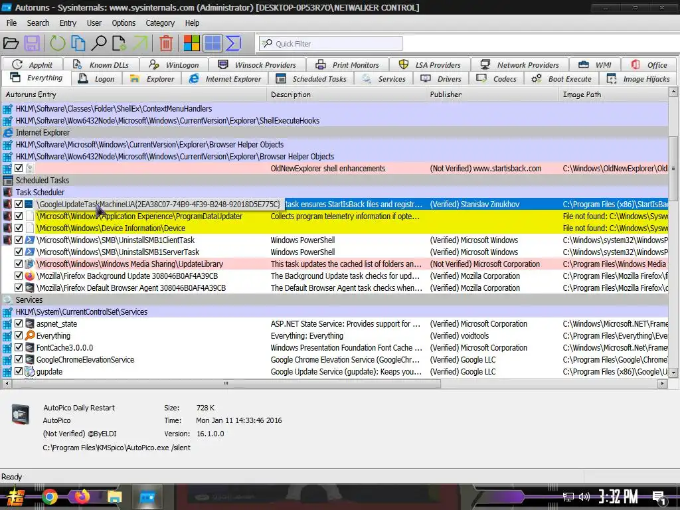Uncheck the GoogleUpdateTaskMachineUA entry checkbox
This screenshot has width=680, height=510.
click(19, 204)
